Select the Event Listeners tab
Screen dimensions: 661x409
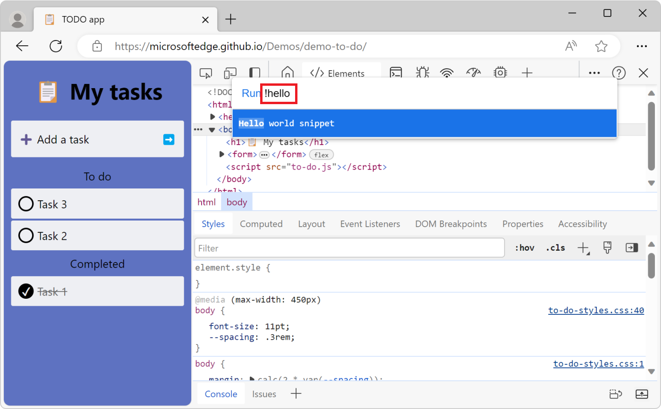[x=370, y=224]
